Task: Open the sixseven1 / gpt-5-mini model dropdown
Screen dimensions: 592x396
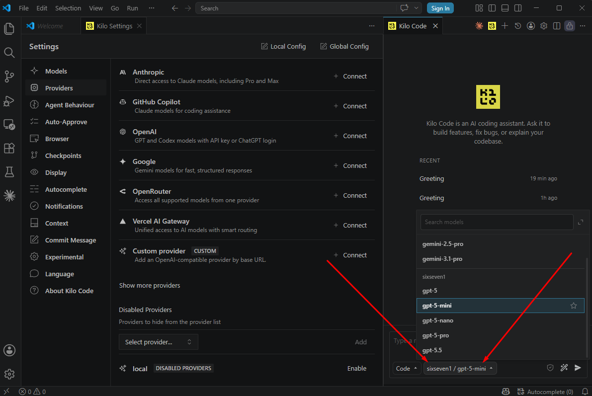Action: click(460, 369)
